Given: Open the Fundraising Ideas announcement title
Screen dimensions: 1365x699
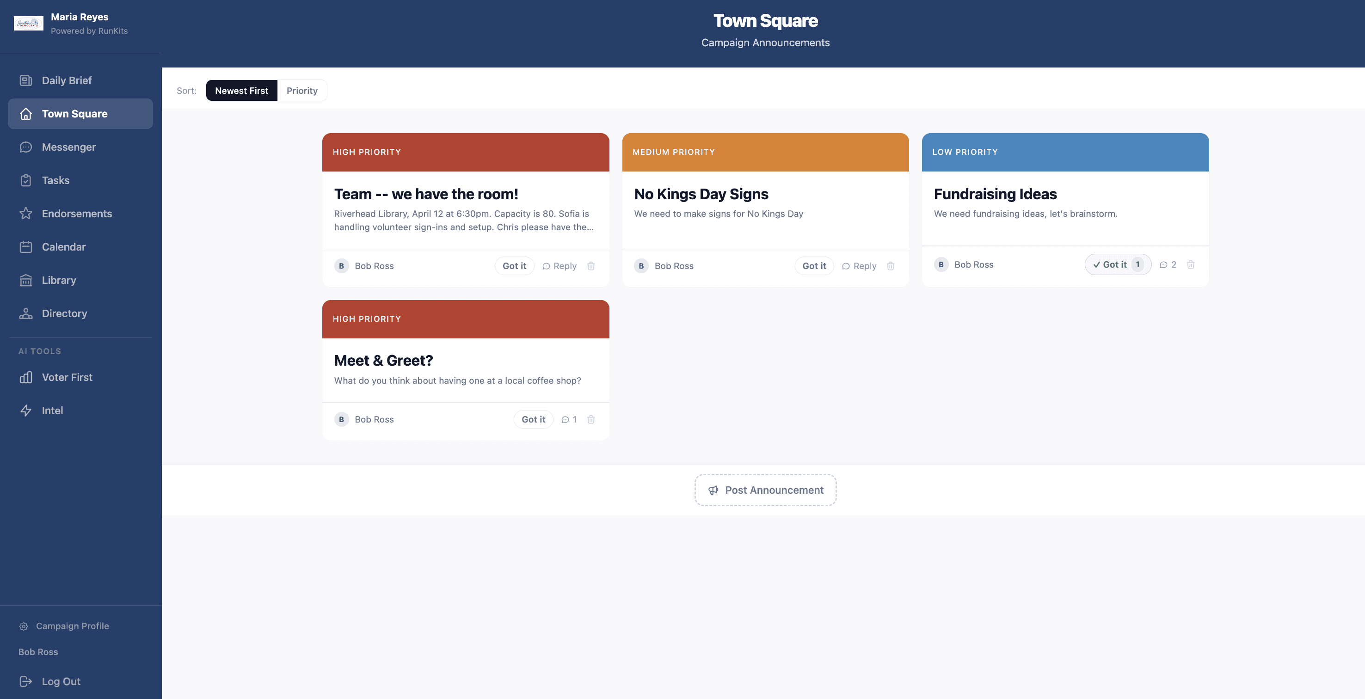Looking at the screenshot, I should click(995, 194).
